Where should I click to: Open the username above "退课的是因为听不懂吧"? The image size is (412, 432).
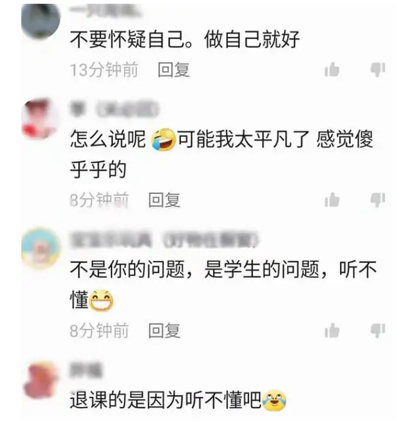coord(86,369)
